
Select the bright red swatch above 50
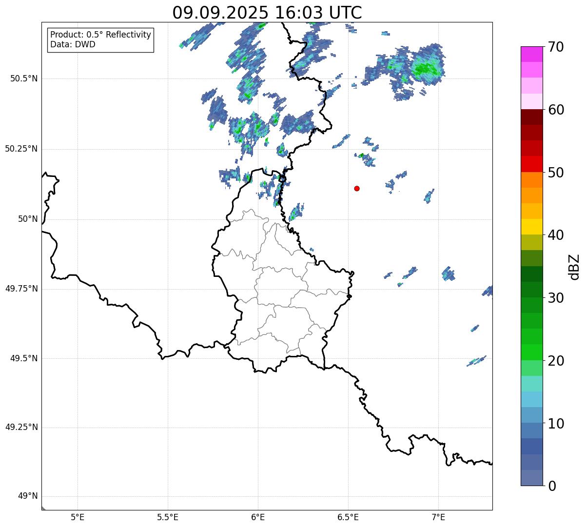tap(531, 164)
